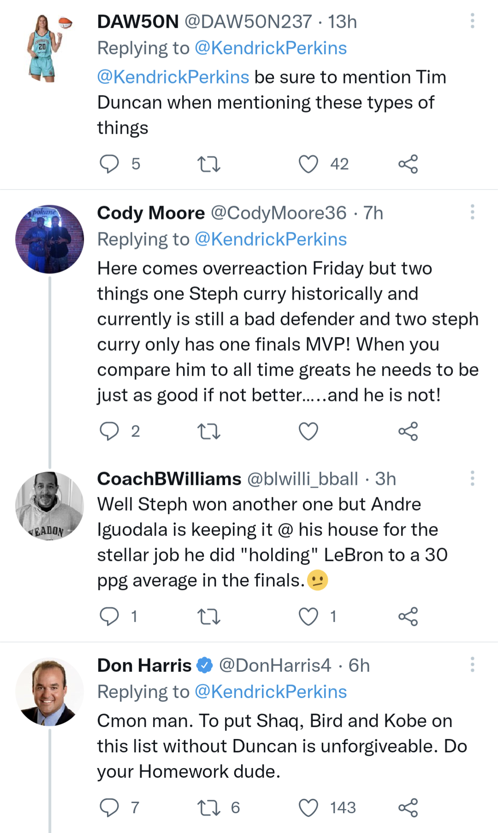Reply to DAW5ON's tweet

coord(109,164)
